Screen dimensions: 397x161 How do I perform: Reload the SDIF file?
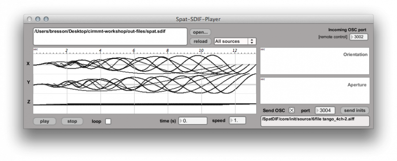coord(200,41)
